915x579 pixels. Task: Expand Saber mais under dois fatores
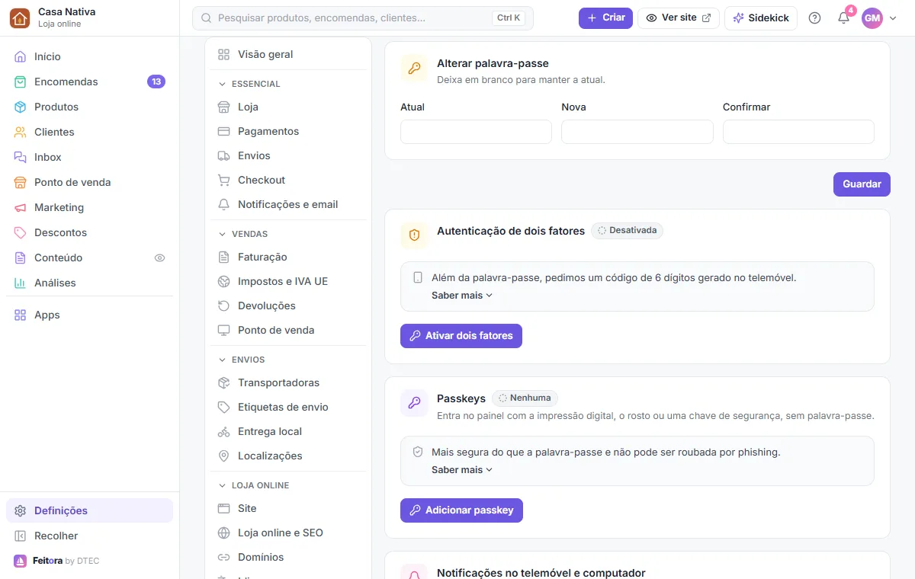pyautogui.click(x=462, y=296)
